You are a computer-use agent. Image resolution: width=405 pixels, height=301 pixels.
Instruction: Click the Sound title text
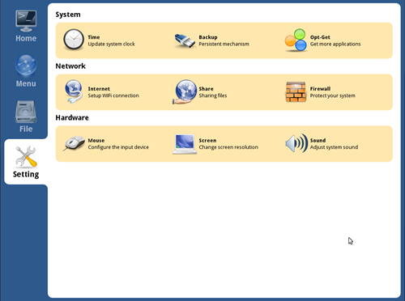tap(318, 141)
